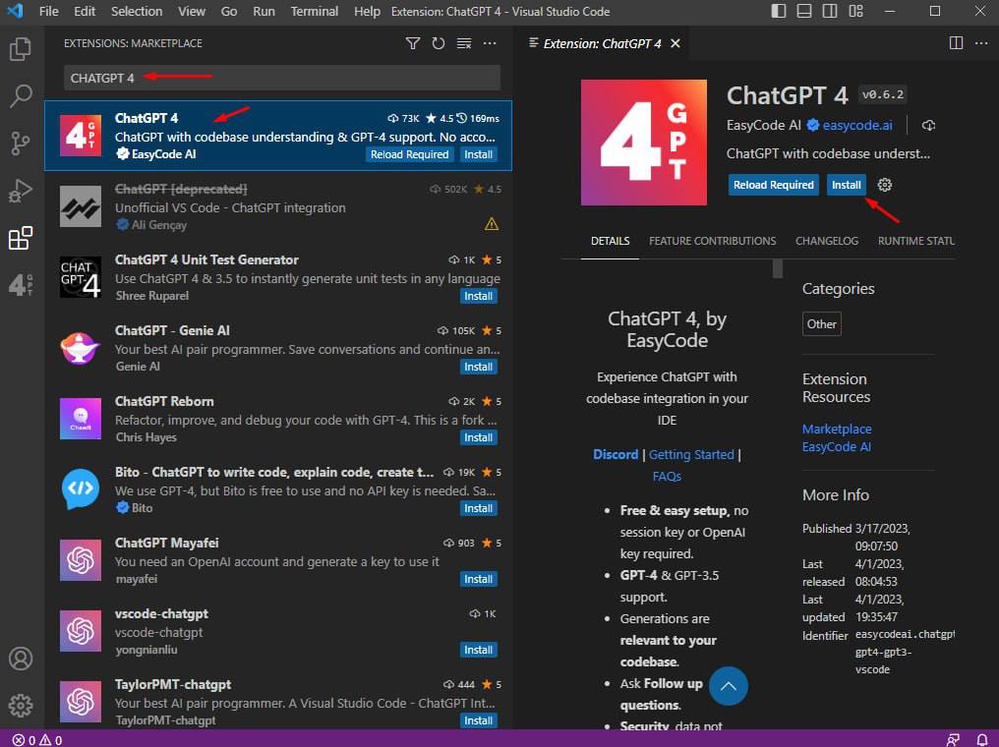Viewport: 999px width, 747px height.
Task: Open the Search view in activity bar
Action: 21,96
